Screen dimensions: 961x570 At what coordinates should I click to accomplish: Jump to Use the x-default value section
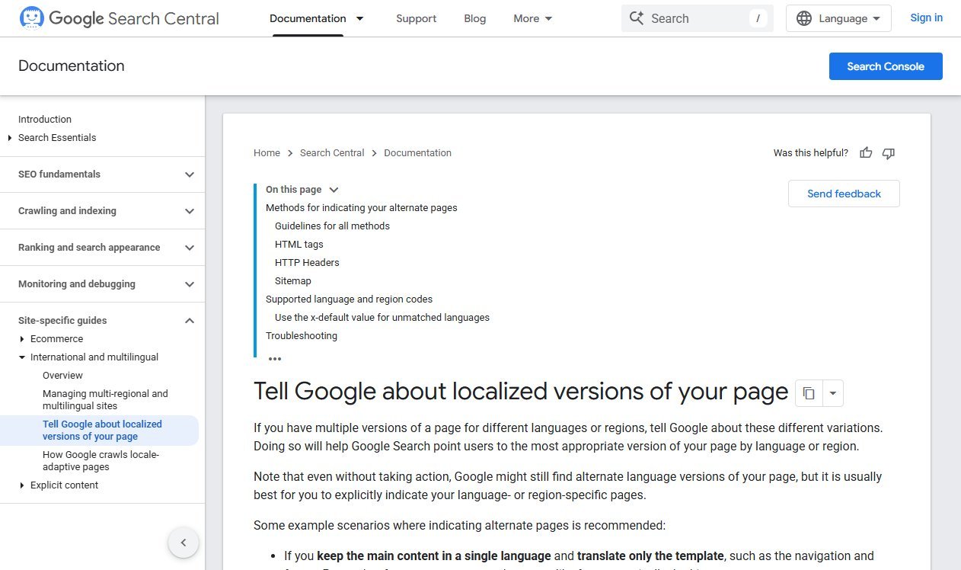click(x=382, y=318)
